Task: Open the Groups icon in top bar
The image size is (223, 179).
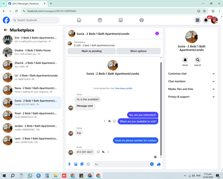Action: 141,20
